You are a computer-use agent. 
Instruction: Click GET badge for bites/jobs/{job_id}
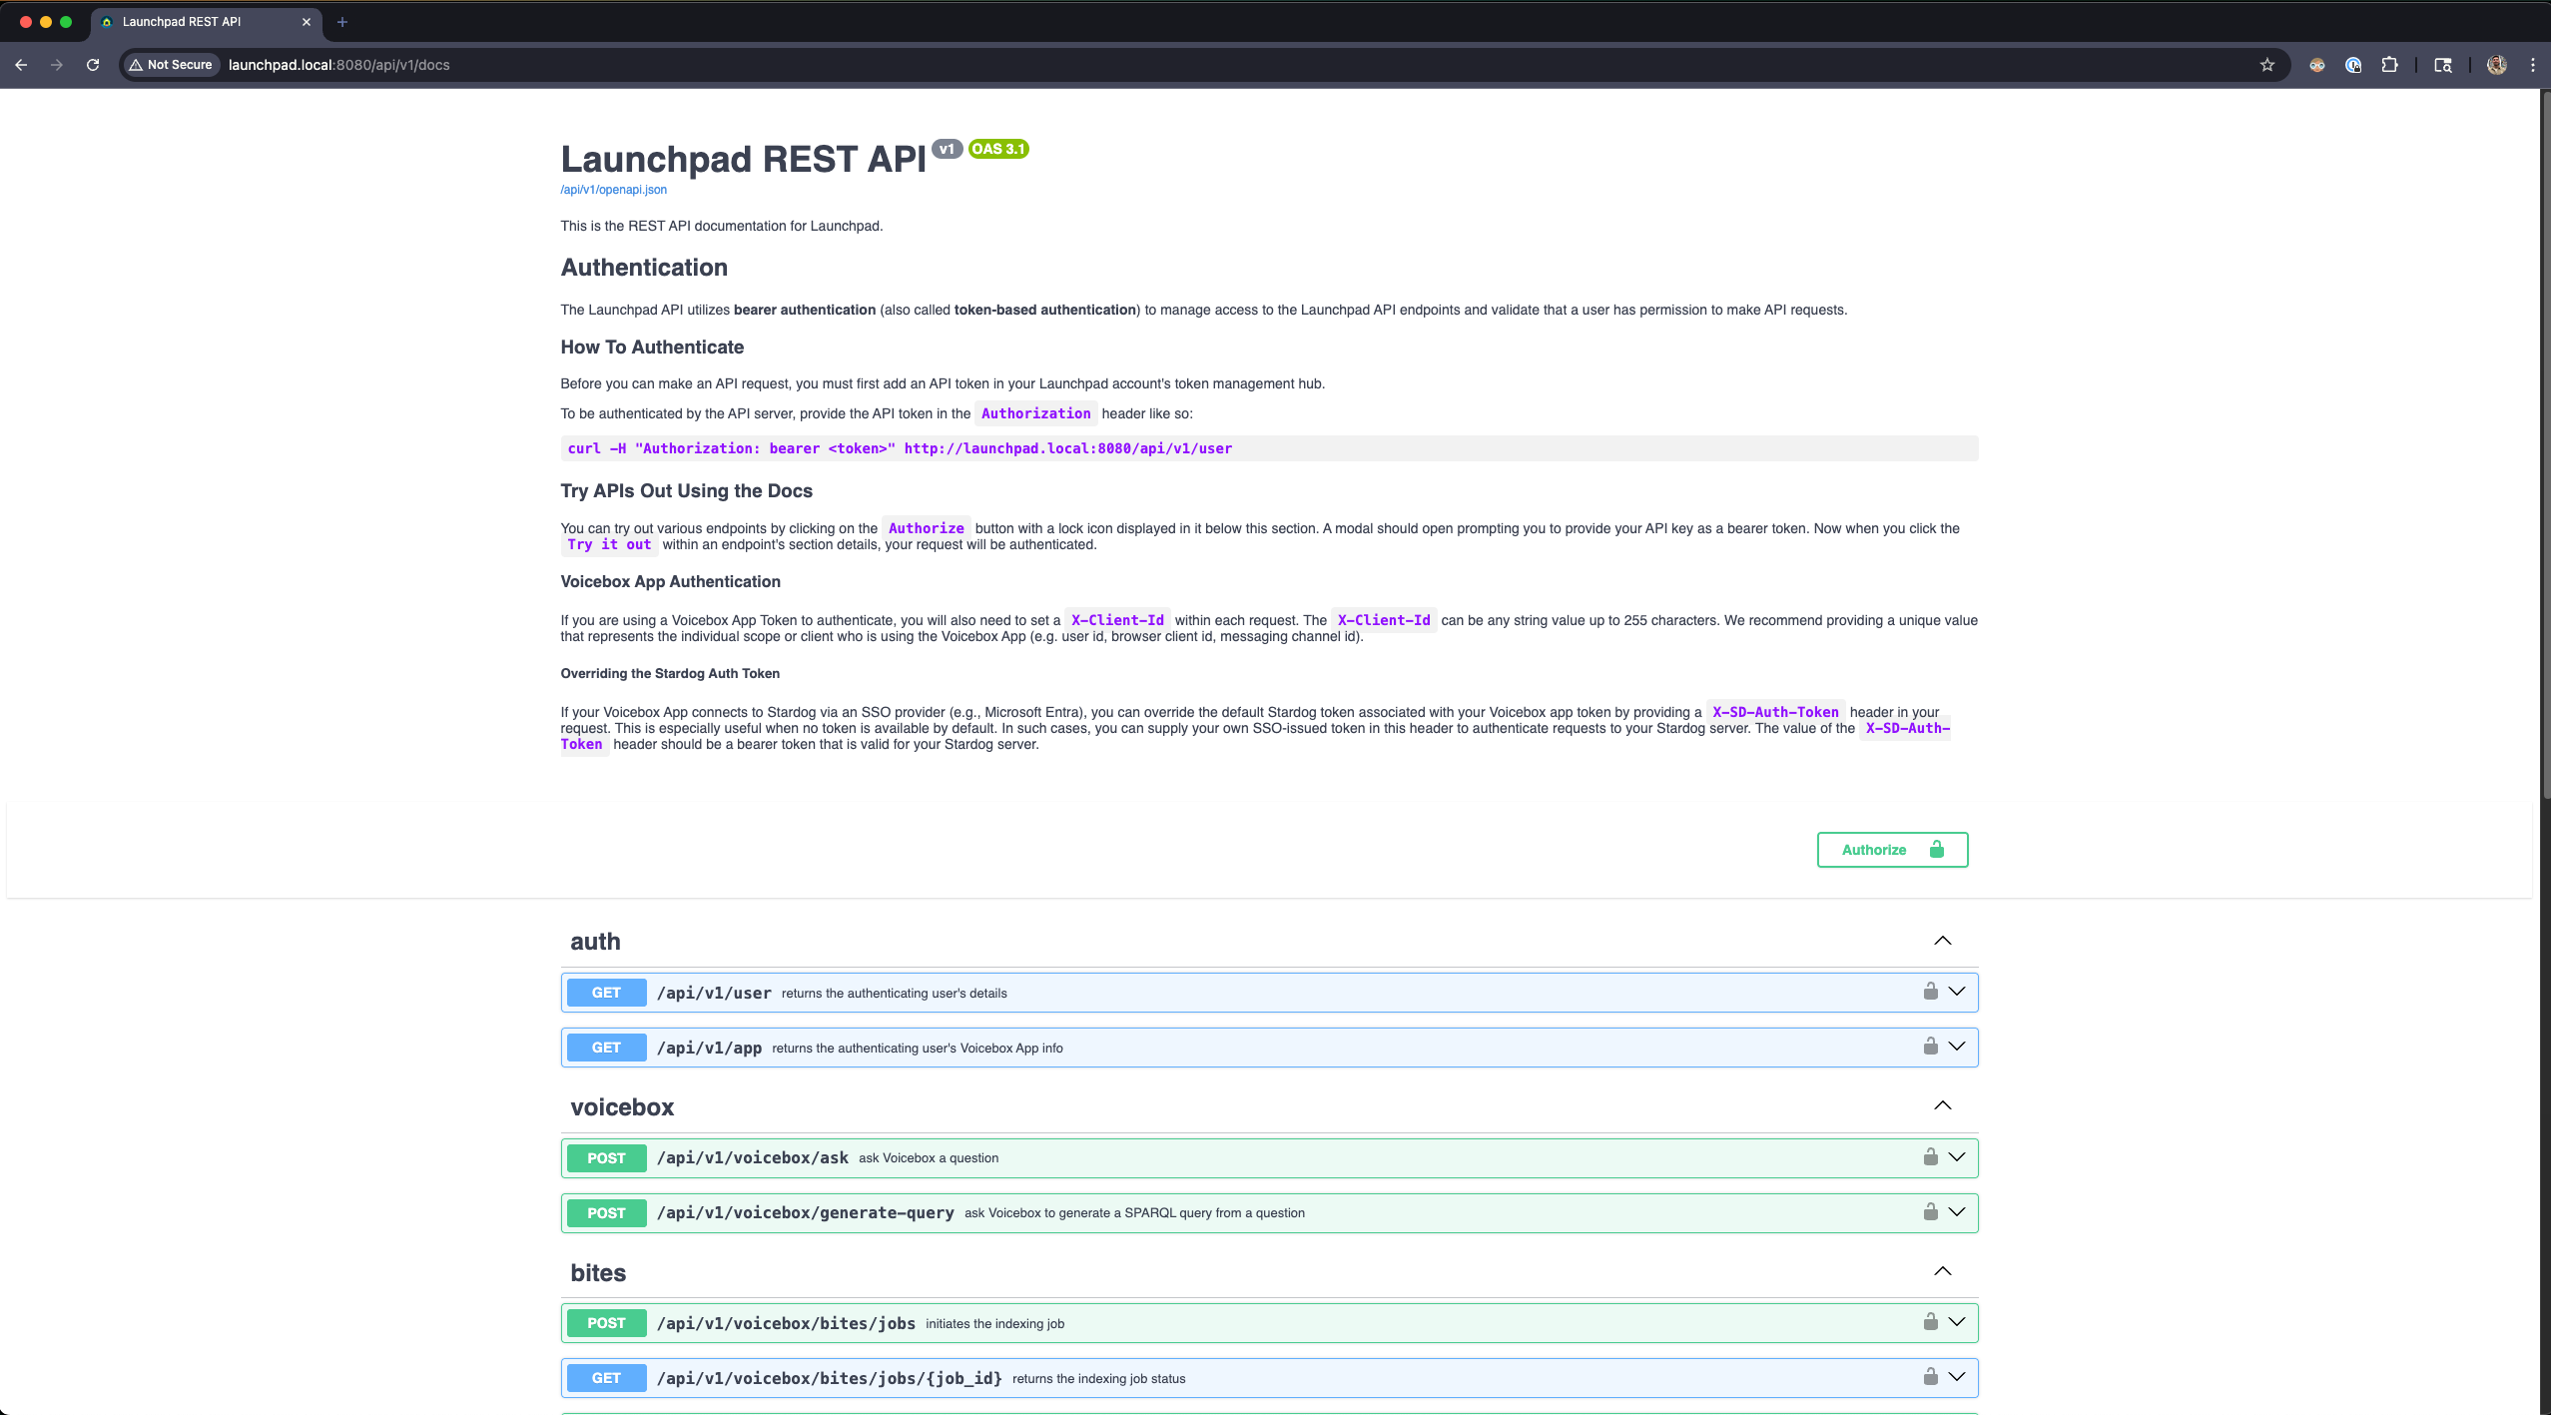pos(606,1378)
